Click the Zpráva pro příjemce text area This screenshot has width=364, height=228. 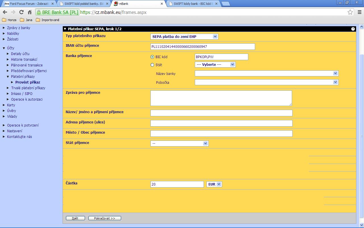point(221,98)
